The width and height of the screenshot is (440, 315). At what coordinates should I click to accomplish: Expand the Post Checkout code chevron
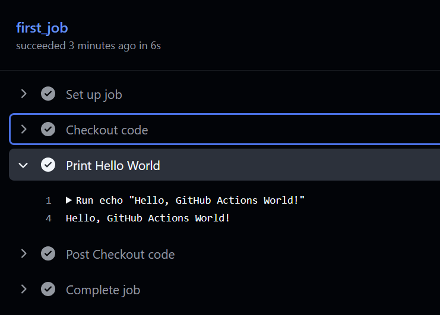pyautogui.click(x=24, y=254)
